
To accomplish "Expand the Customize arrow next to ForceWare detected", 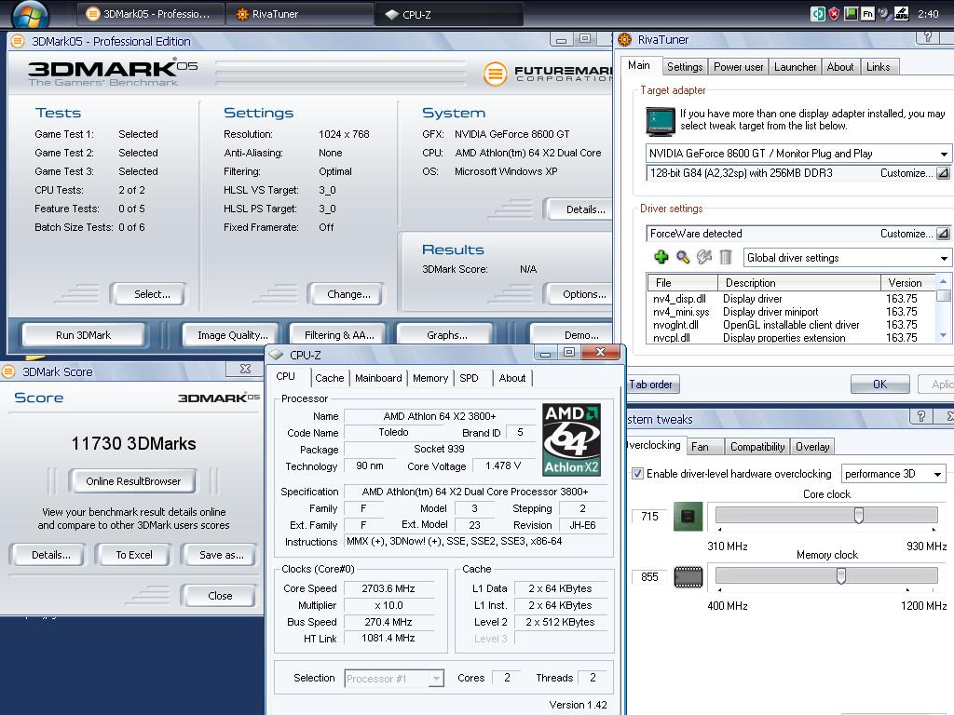I will coord(943,234).
